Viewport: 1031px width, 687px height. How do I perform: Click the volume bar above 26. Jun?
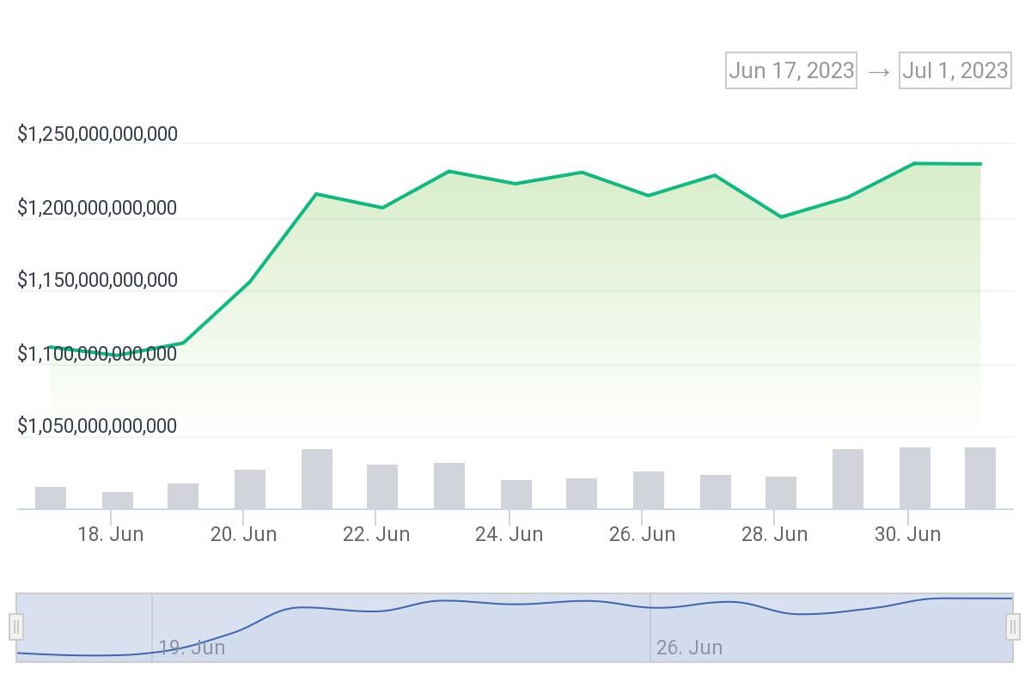pos(649,490)
